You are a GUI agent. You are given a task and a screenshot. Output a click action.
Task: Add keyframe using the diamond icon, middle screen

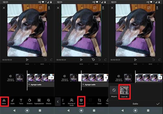[93, 60]
